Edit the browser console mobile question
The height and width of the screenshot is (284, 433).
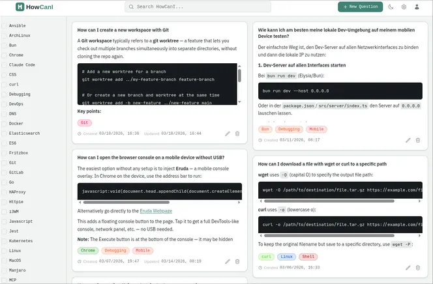(228, 261)
